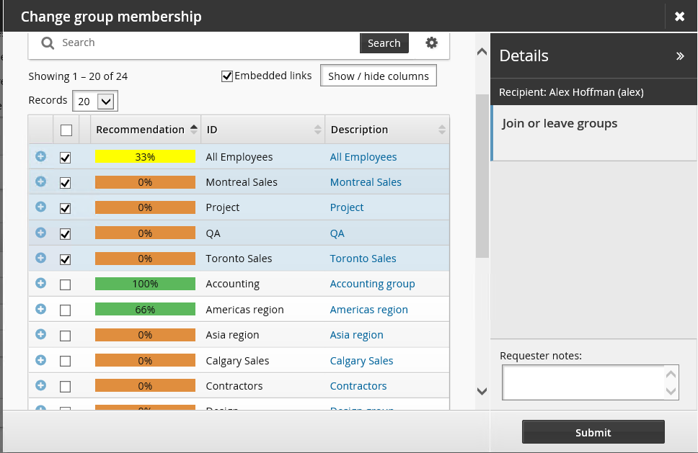698x453 pixels.
Task: Uncheck the Montreal Sales checkbox
Action: (66, 183)
